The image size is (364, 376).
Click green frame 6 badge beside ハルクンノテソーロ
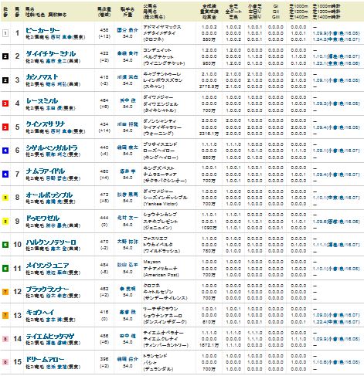[5, 245]
